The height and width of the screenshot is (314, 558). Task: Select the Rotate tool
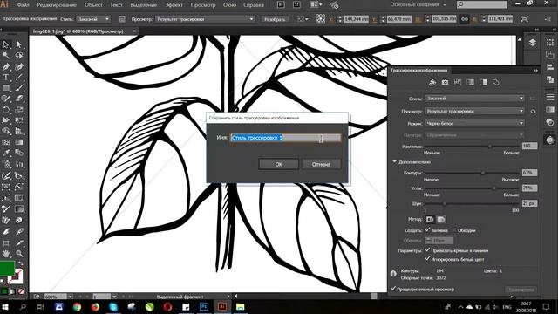6,110
